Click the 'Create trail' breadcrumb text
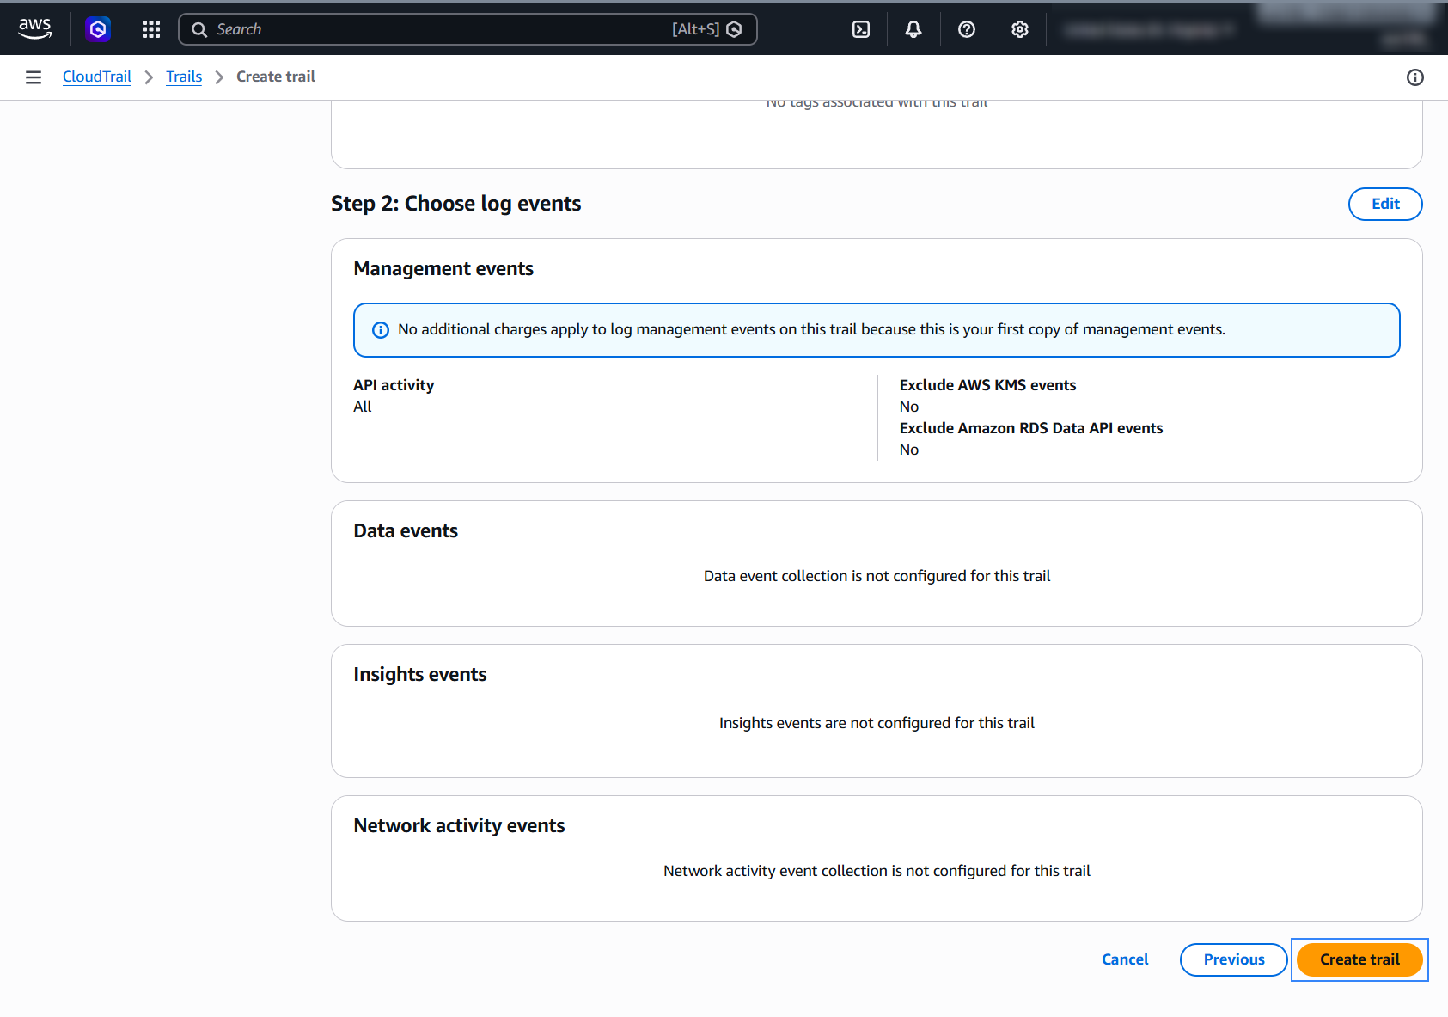This screenshot has width=1448, height=1017. click(276, 77)
